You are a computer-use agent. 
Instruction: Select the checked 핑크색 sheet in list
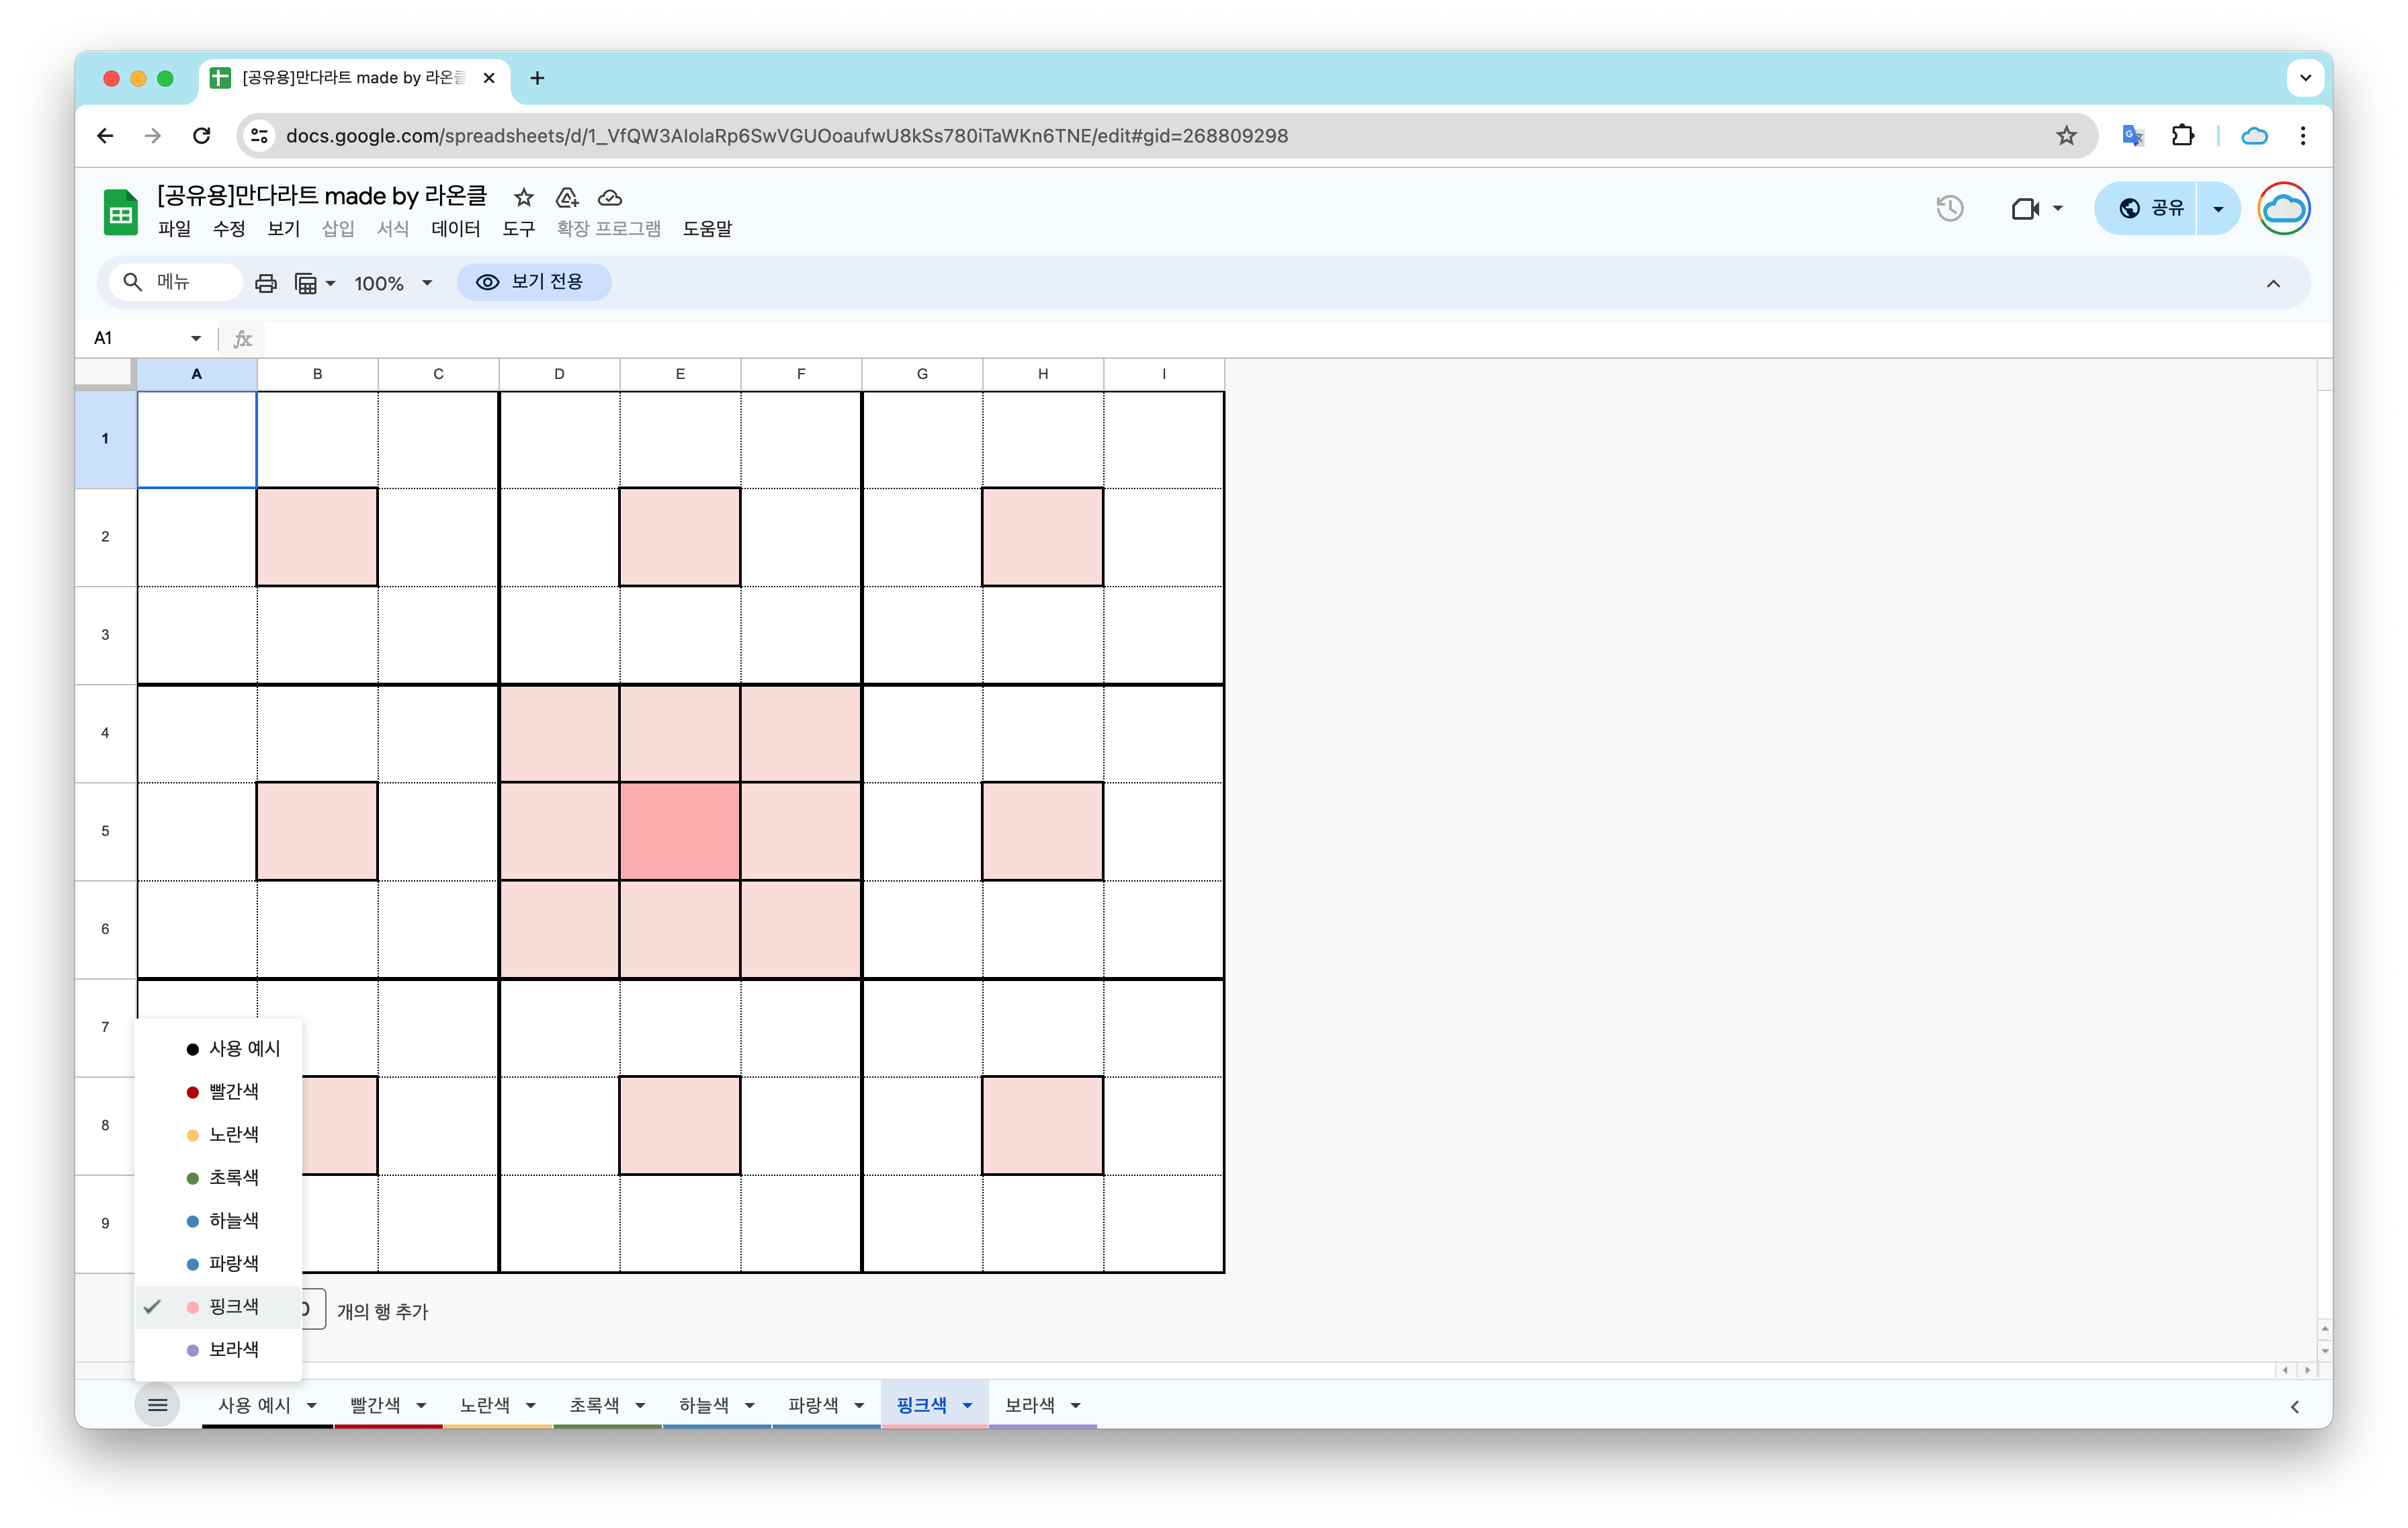[233, 1306]
